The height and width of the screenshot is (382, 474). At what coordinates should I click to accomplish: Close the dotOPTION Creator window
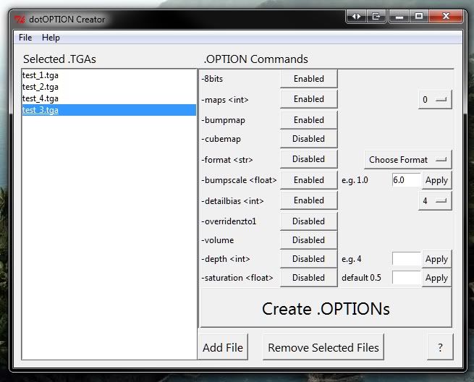[446, 16]
